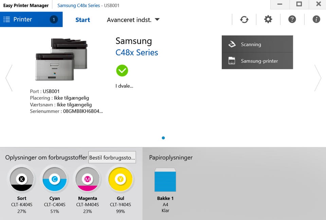Minimize the Easy Printer Manager window

[x=280, y=4]
